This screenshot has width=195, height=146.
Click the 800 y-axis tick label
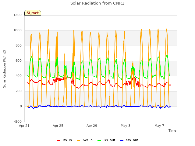click(19, 45)
